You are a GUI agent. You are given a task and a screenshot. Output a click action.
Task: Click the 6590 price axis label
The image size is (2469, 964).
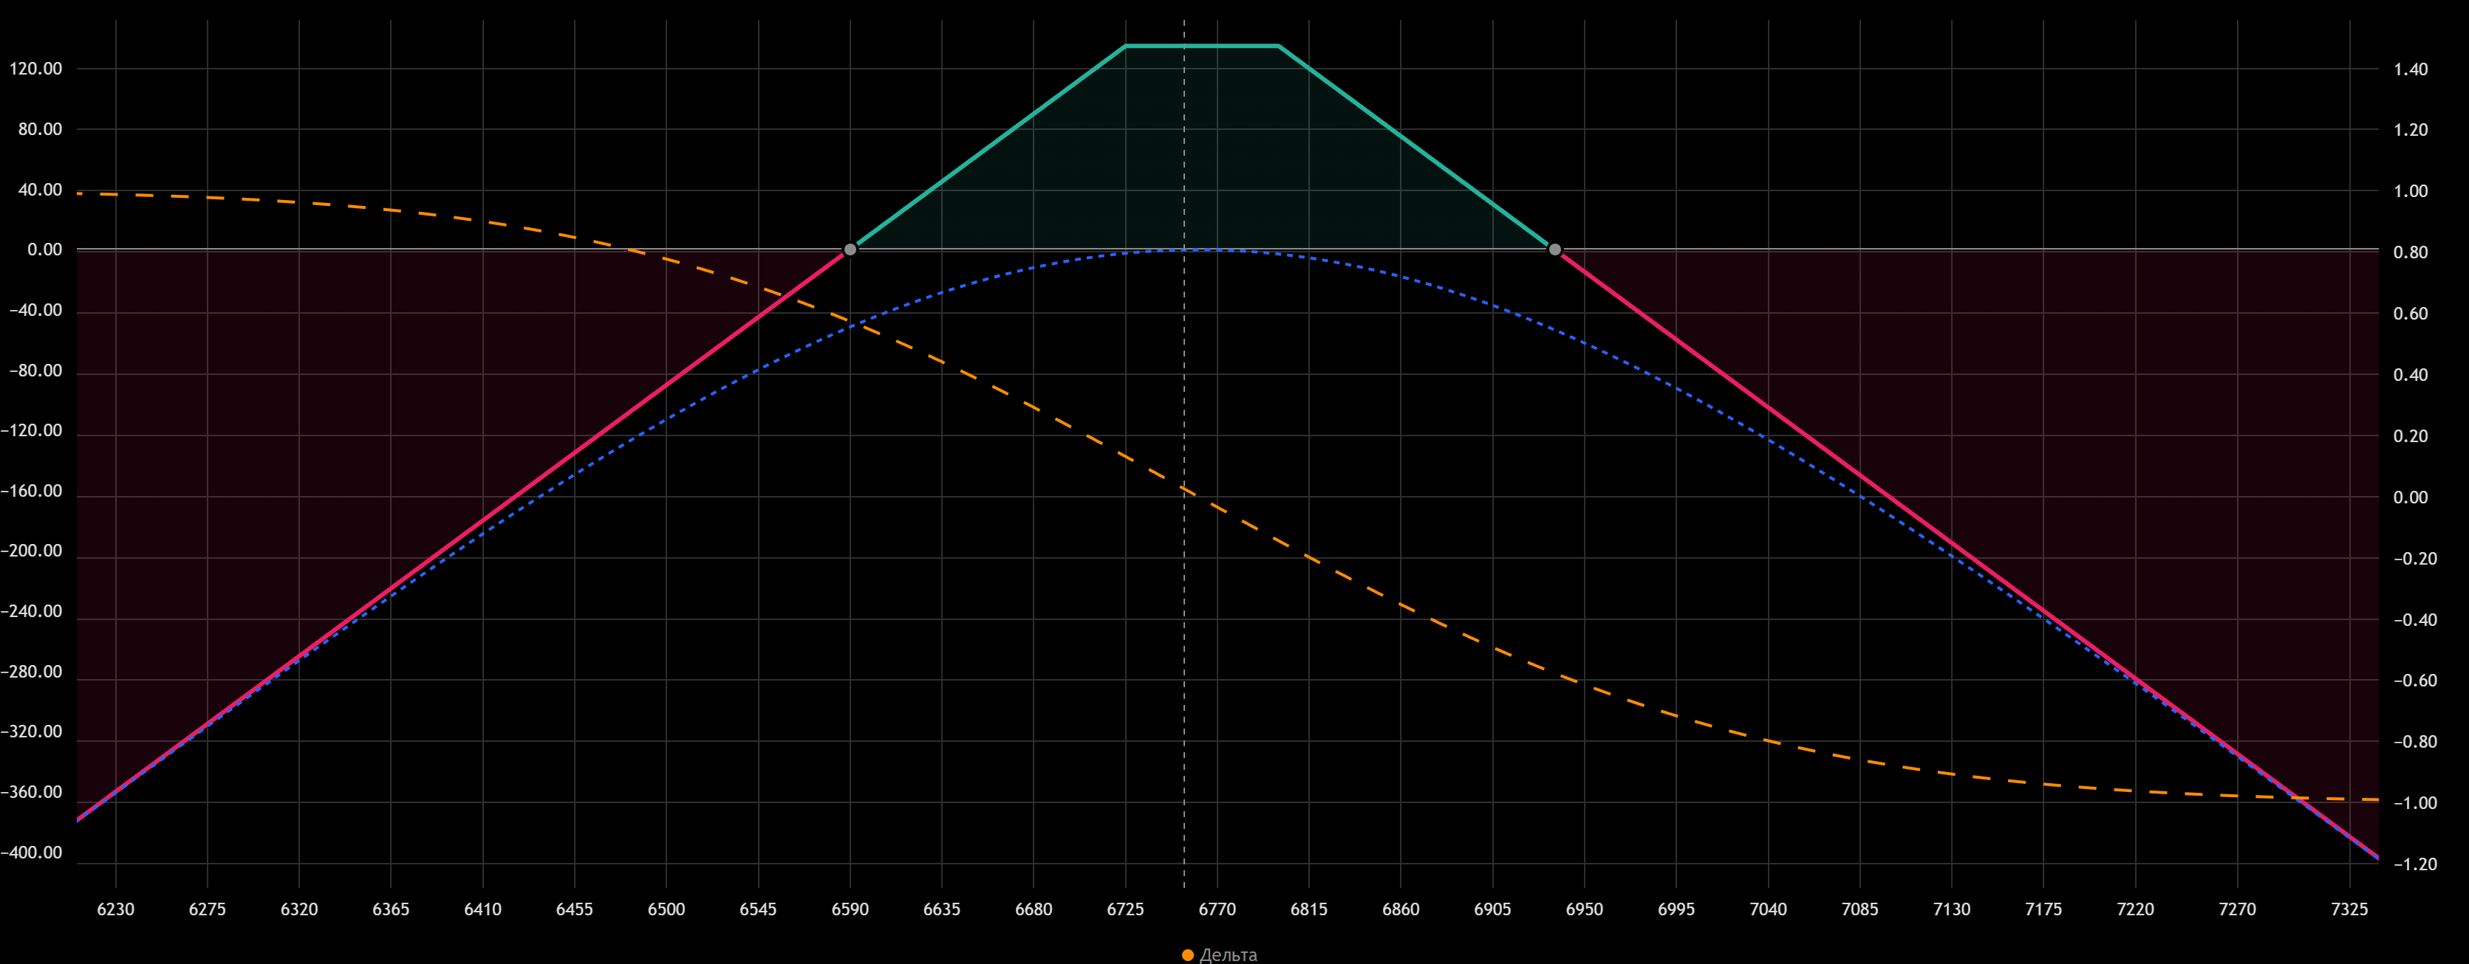[x=850, y=909]
